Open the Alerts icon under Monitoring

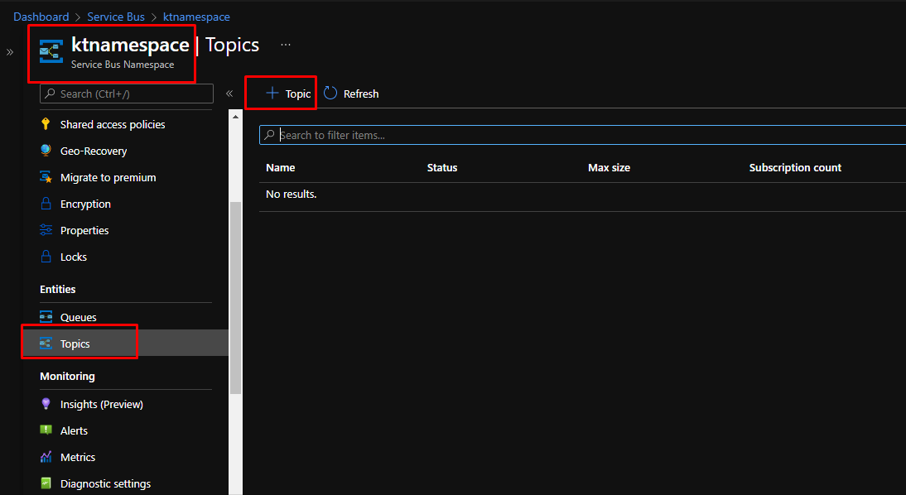[x=46, y=431]
